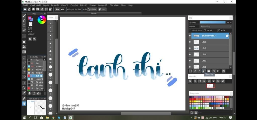This screenshot has height=120, width=257.
Task: Delete swatch with the trash icon in the Bảng màu panel
Action: pyautogui.click(x=196, y=112)
